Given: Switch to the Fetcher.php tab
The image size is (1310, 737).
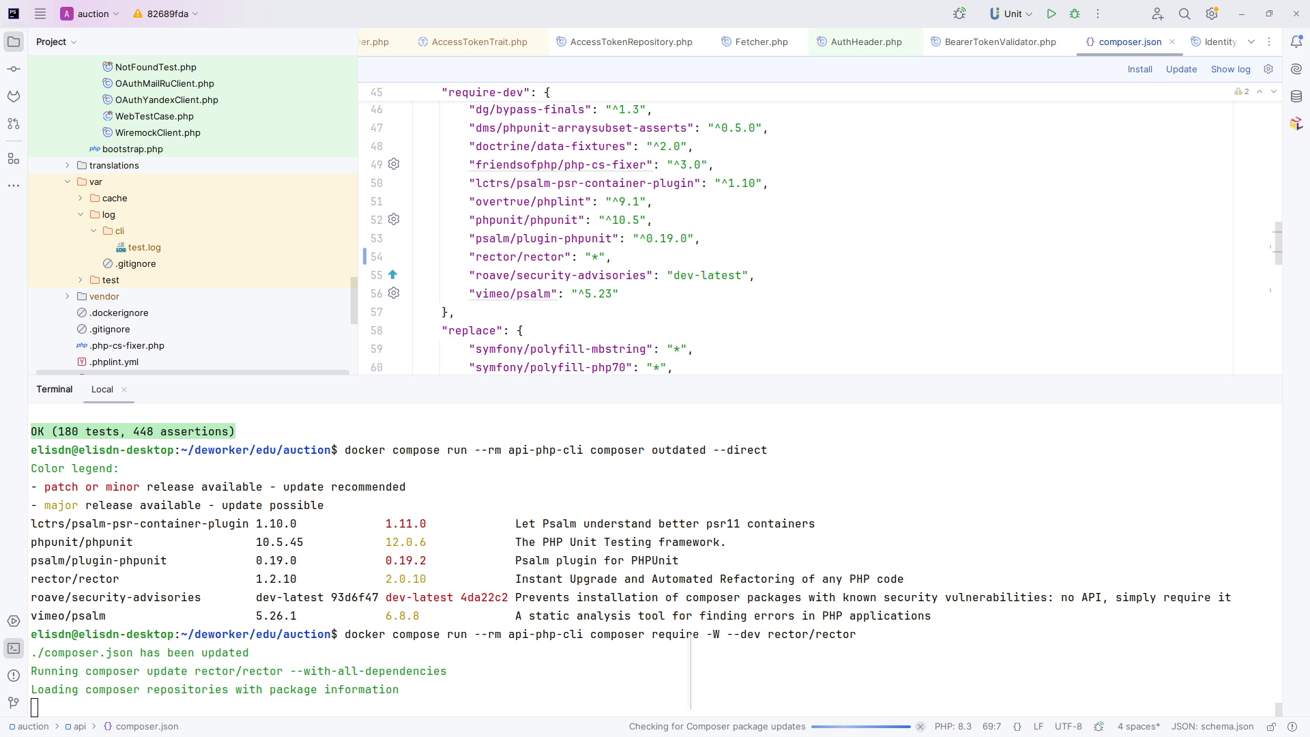Looking at the screenshot, I should (x=761, y=42).
